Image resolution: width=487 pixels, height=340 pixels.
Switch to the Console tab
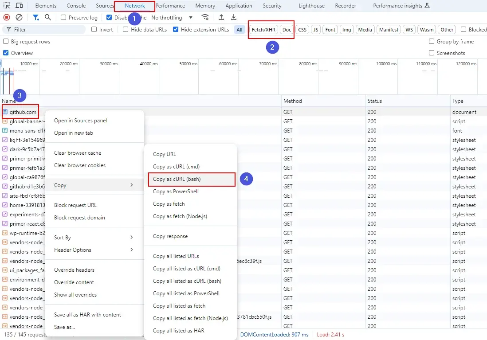click(x=76, y=6)
